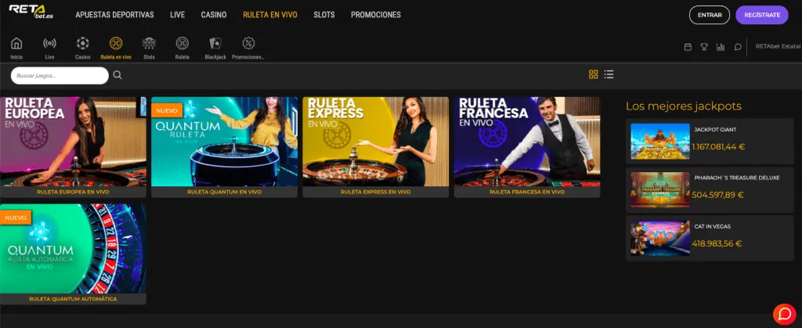This screenshot has height=328, width=802.
Task: Open the statistics bar chart icon
Action: tap(721, 47)
